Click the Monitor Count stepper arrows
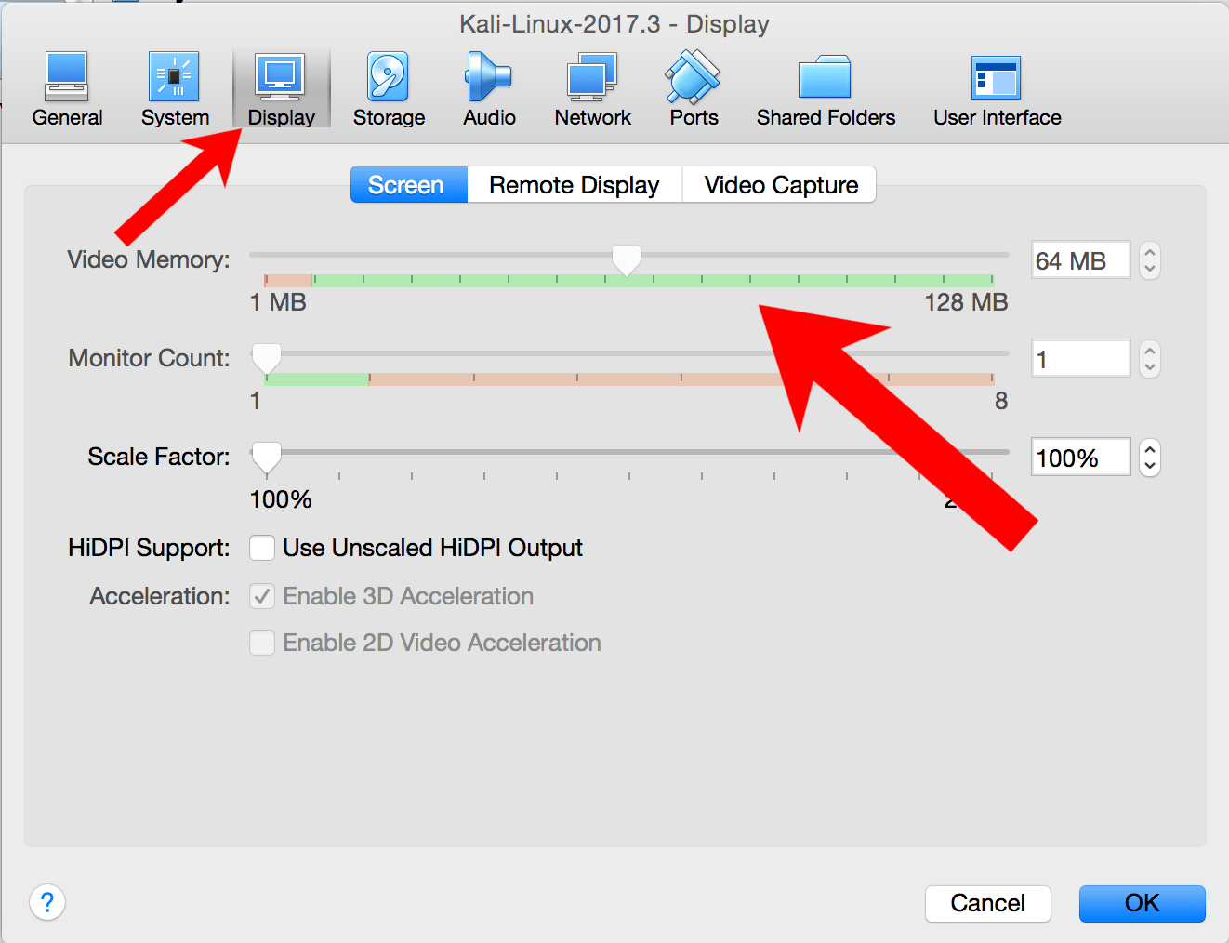 point(1150,359)
